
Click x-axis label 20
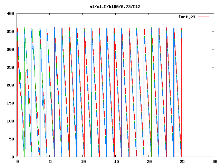(149, 162)
